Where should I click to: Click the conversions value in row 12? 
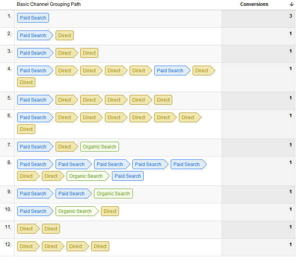291,245
